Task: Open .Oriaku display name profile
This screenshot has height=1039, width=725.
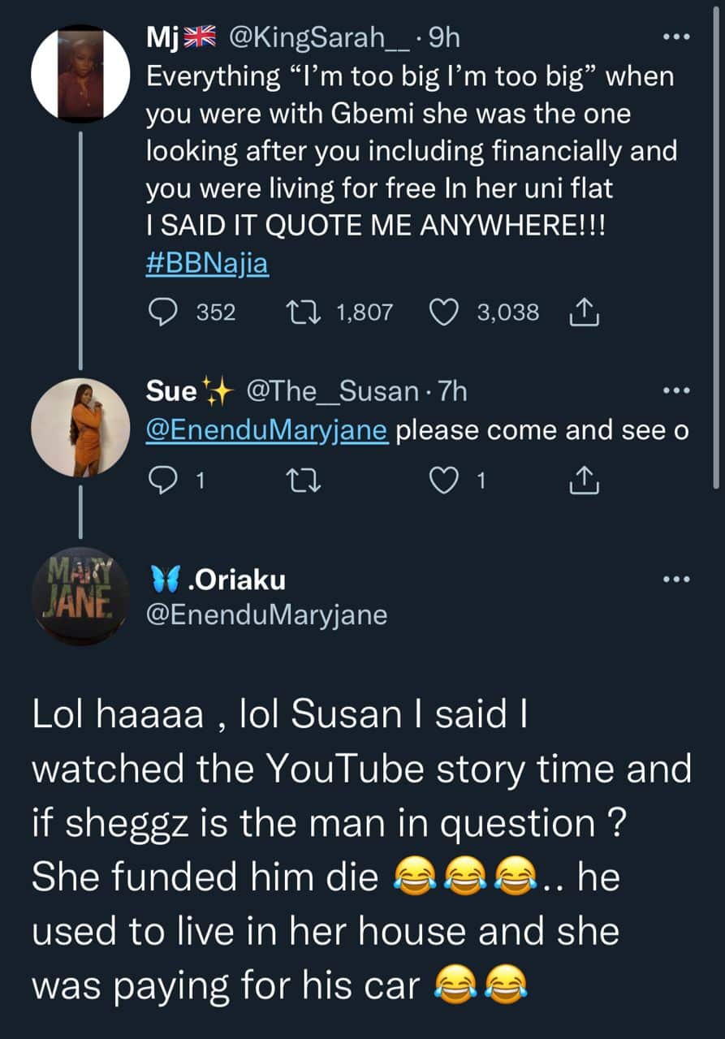Action: point(215,580)
